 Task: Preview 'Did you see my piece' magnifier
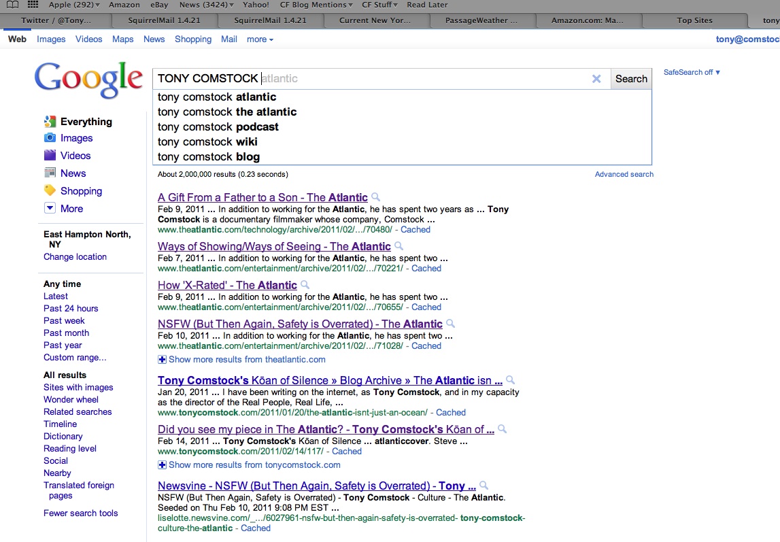coord(503,428)
